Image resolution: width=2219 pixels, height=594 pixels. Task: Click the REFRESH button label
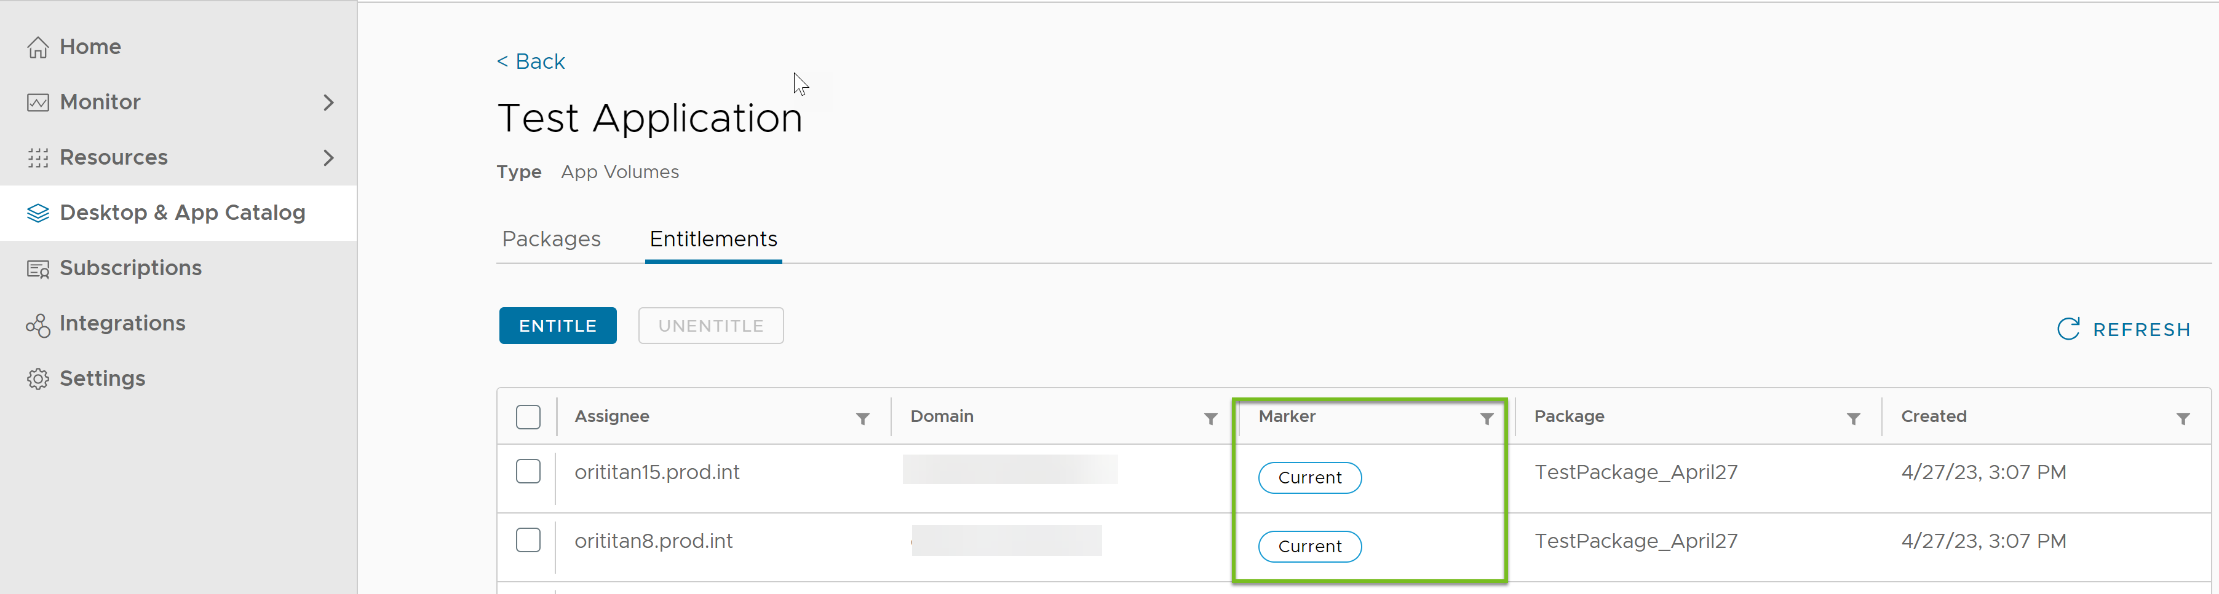pyautogui.click(x=2142, y=330)
